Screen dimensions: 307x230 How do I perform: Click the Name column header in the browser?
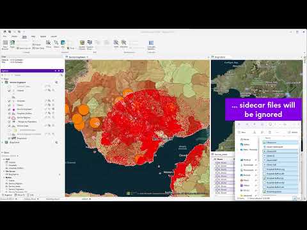click(x=220, y=159)
